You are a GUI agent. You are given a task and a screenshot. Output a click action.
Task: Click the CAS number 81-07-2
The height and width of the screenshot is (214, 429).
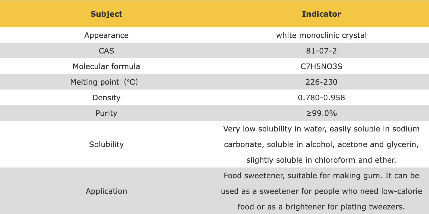point(321,51)
